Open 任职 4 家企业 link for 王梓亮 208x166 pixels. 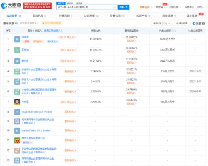click(68, 50)
